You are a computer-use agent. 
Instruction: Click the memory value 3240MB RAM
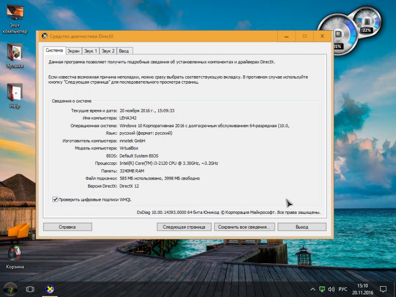(132, 171)
